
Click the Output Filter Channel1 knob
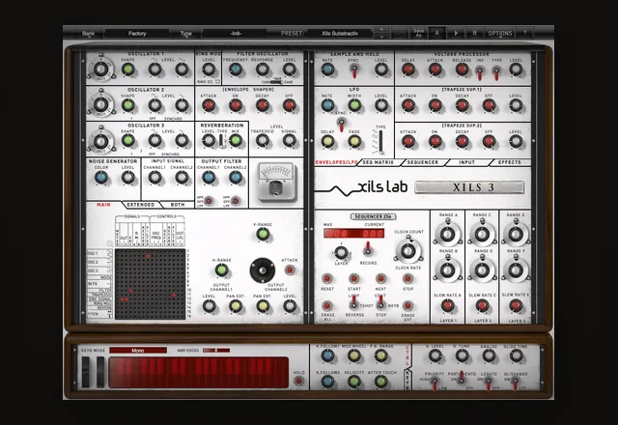pyautogui.click(x=209, y=178)
